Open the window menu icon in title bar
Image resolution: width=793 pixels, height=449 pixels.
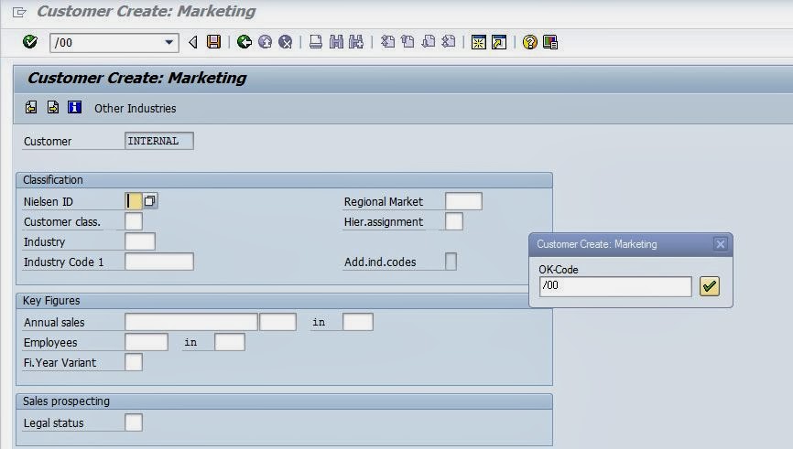point(19,13)
